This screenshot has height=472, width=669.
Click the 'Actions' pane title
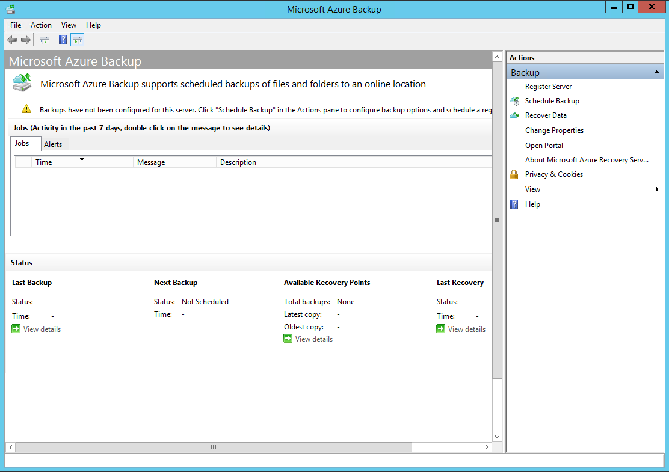(x=522, y=58)
